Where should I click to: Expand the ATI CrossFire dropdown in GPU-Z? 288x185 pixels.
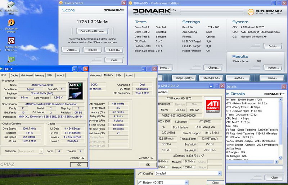coord(220,173)
